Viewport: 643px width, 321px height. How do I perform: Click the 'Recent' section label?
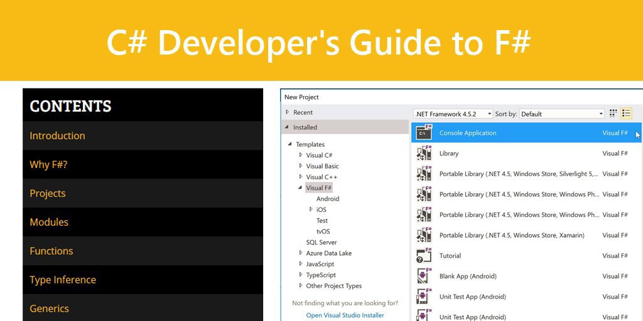pos(303,112)
